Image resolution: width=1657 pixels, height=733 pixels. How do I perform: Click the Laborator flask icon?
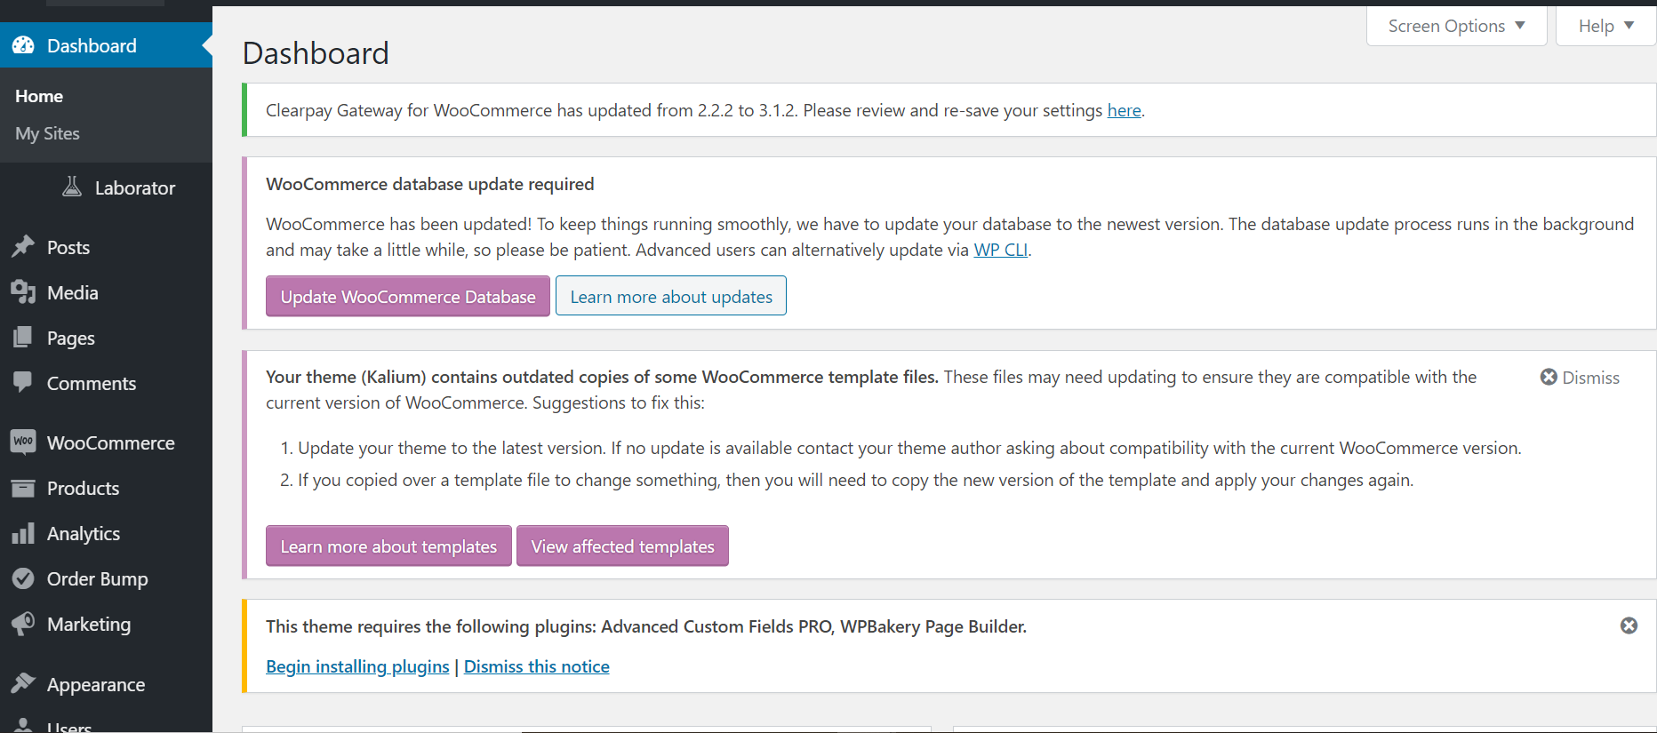tap(72, 187)
